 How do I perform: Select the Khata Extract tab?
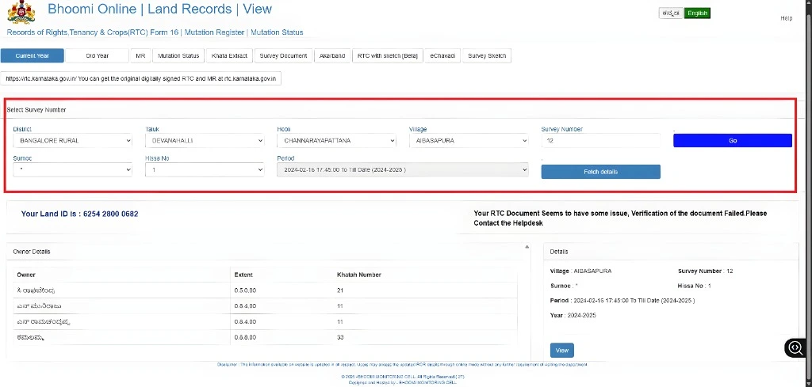229,56
